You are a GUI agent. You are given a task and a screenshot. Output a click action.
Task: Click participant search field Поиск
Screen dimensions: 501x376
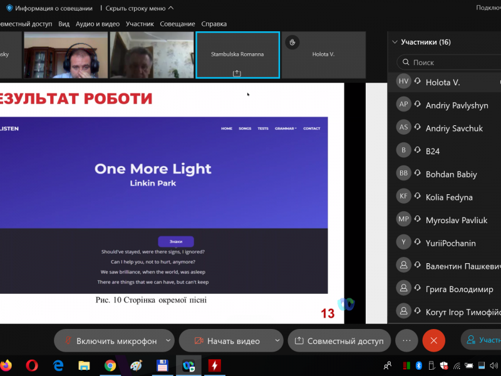(x=451, y=63)
